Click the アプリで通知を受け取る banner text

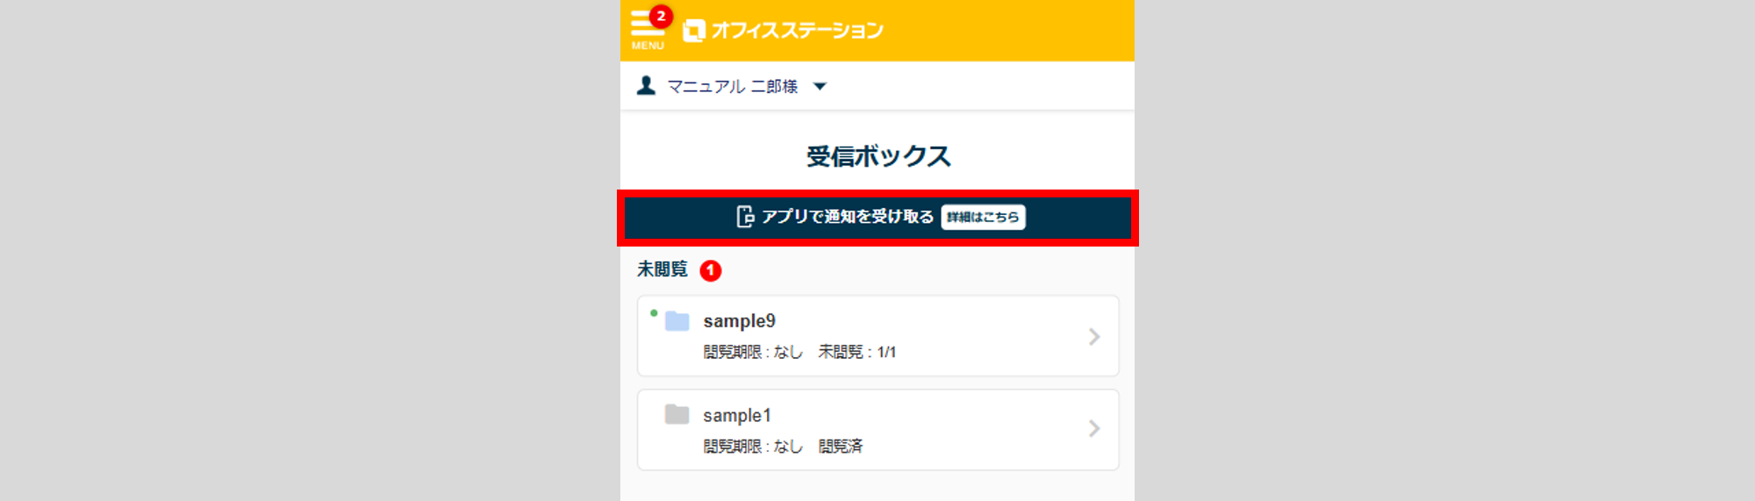847,217
